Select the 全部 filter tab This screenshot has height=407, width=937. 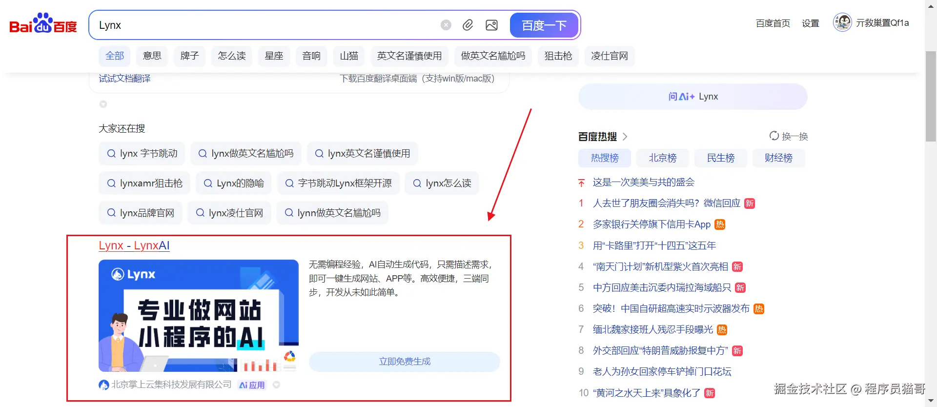pyautogui.click(x=115, y=56)
